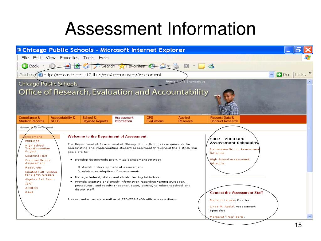Click the Windows flag logo
This screenshot has height=241, width=321.
click(308, 58)
